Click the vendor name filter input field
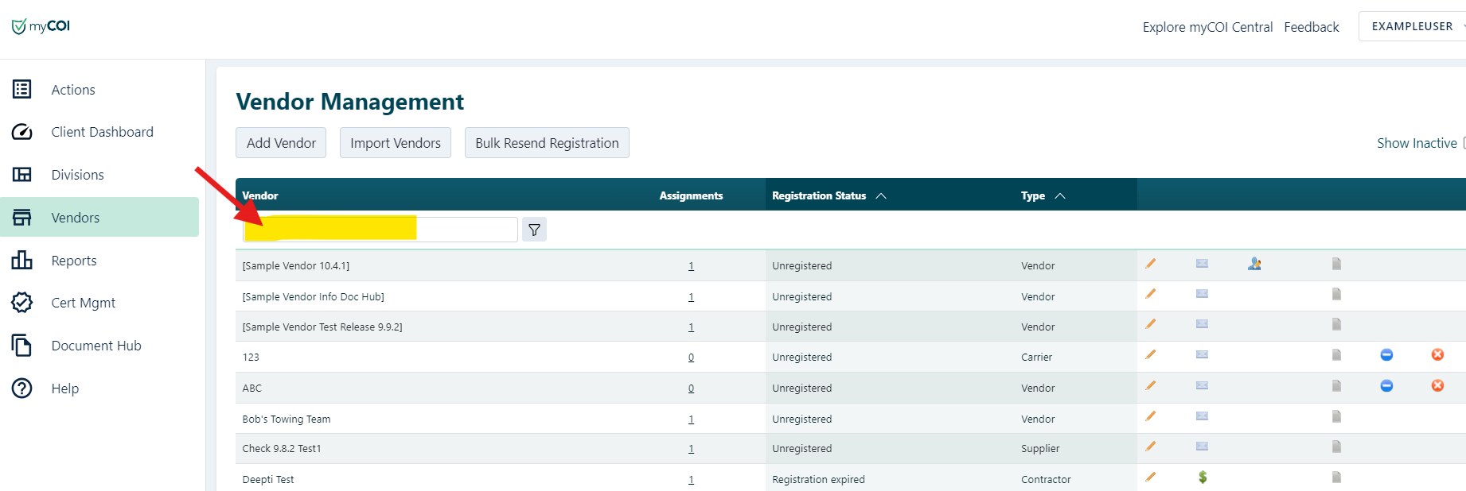 (x=380, y=230)
